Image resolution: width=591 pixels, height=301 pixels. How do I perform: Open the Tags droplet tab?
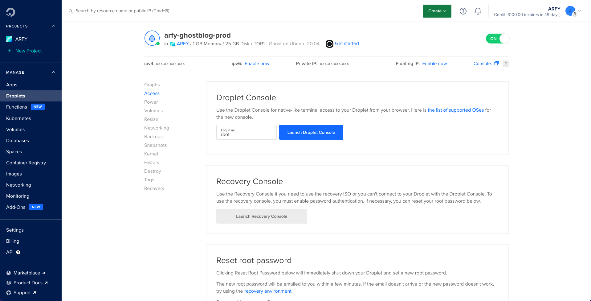click(149, 180)
